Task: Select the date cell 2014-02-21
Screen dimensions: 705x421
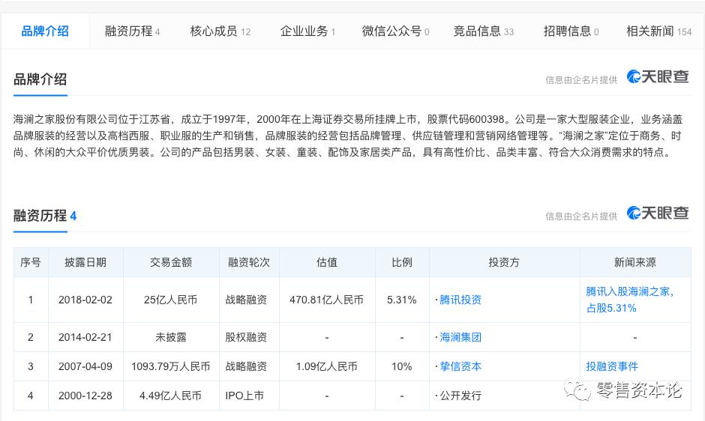Action: pyautogui.click(x=85, y=337)
